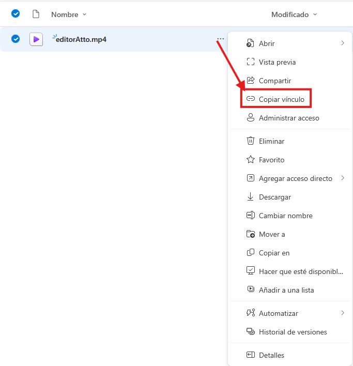
Task: Click the three-dots more actions button
Action: coord(221,39)
